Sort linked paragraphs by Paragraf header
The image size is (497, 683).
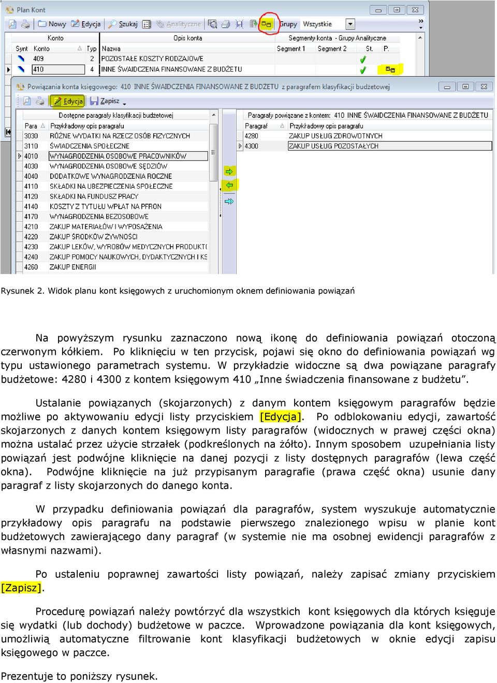(265, 126)
